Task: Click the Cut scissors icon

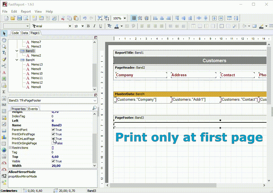Action: (x=63, y=18)
